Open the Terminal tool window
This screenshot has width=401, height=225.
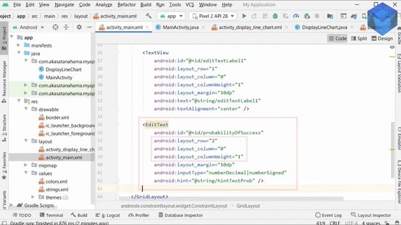click(51, 215)
